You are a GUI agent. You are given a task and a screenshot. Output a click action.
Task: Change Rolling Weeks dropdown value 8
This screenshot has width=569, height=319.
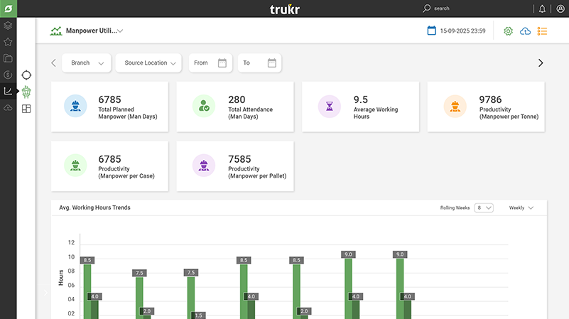[484, 207]
